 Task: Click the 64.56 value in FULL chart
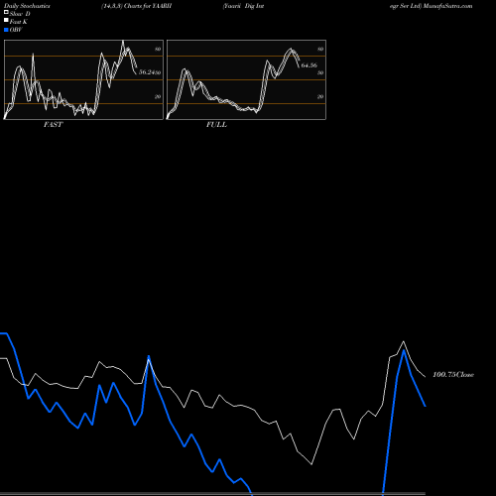[310, 65]
